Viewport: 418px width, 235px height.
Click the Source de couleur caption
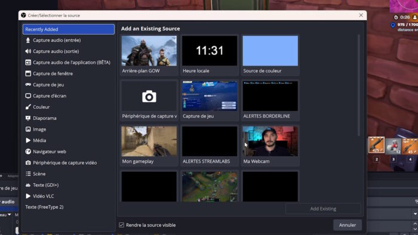[x=262, y=71]
